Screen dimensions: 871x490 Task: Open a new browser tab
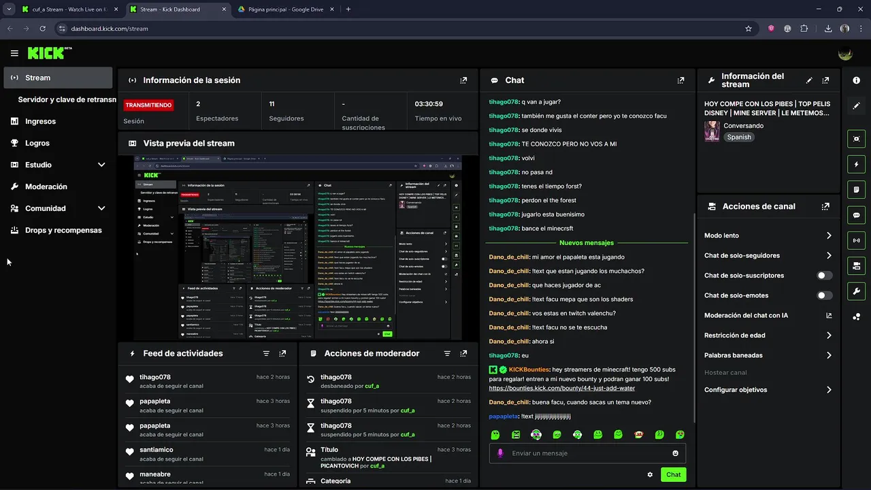[x=348, y=10]
